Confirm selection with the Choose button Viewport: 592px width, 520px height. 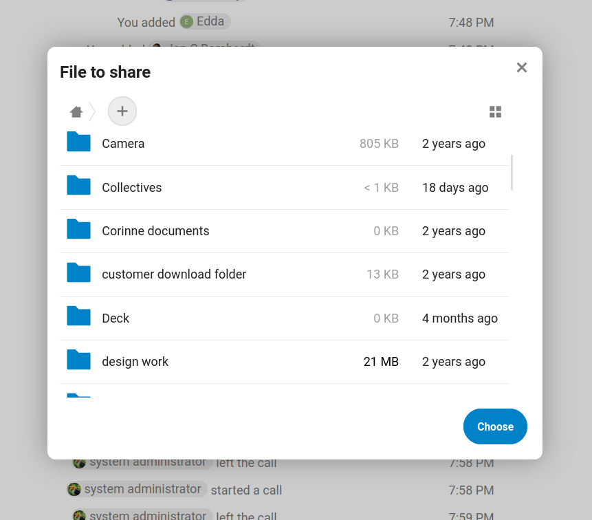coord(495,426)
